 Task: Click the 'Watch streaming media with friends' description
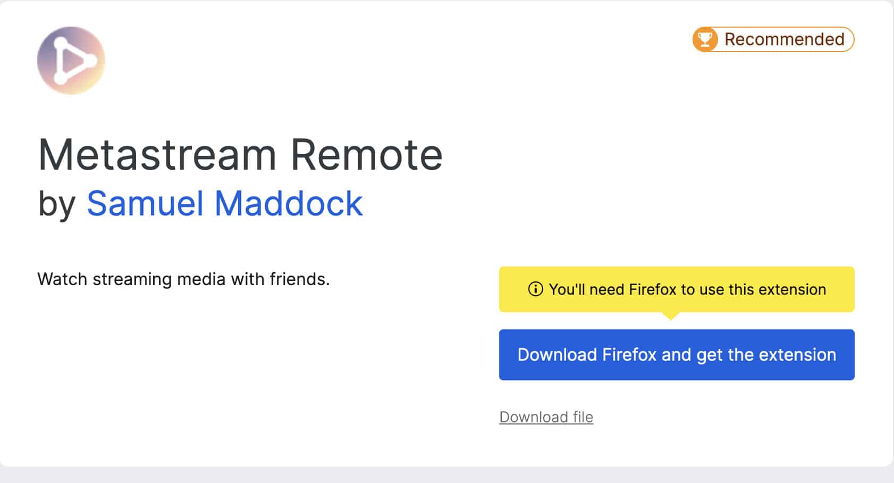[183, 279]
